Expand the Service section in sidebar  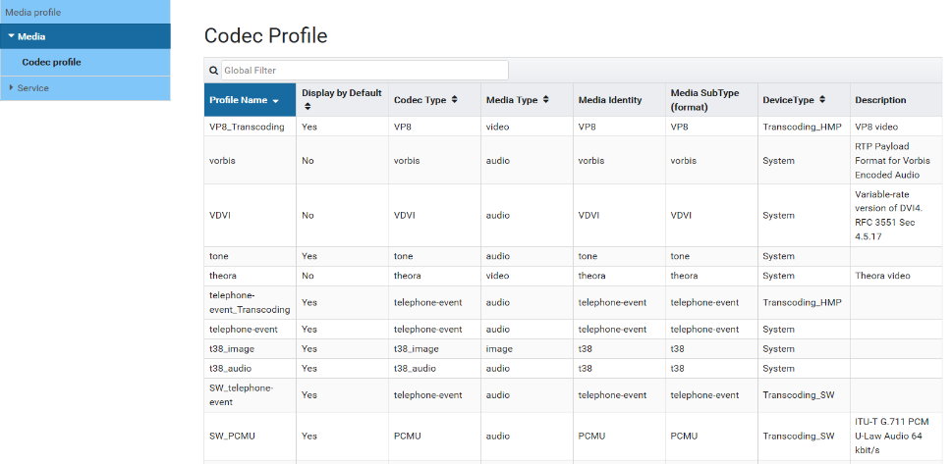click(11, 88)
